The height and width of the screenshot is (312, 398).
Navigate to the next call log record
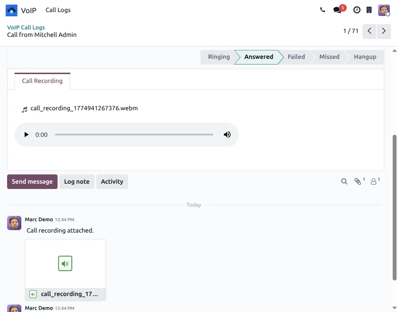pos(383,31)
